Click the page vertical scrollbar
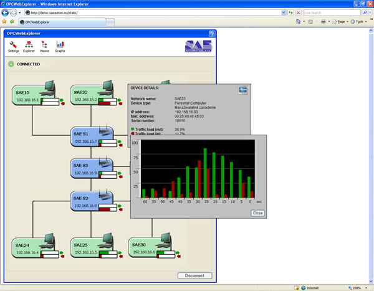Screen dimensions: 374x291 (x=371, y=156)
